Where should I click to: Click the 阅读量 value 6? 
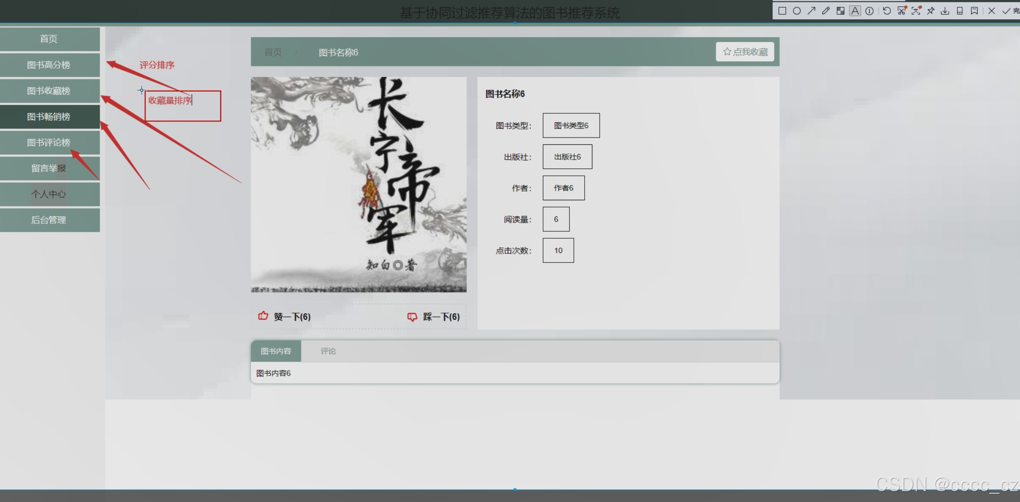[x=556, y=219]
